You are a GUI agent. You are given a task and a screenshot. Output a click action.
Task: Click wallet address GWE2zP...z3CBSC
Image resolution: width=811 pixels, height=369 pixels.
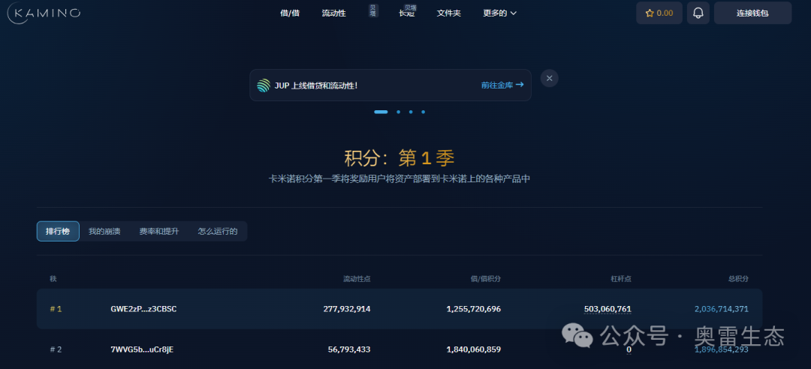coord(143,309)
